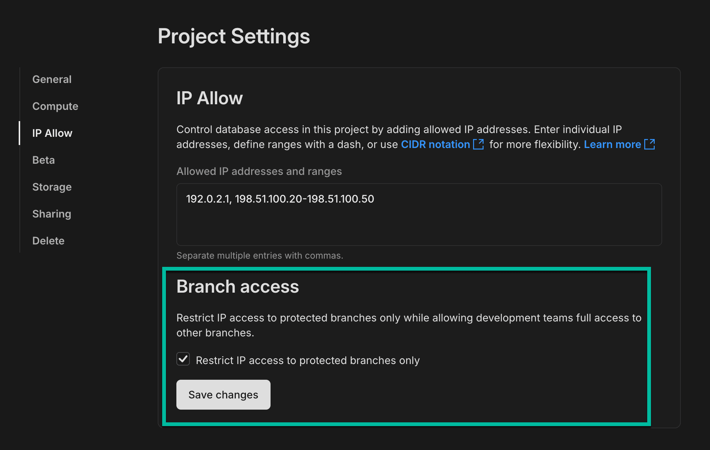710x450 pixels.
Task: Select the Delete section in sidebar
Action: point(48,240)
